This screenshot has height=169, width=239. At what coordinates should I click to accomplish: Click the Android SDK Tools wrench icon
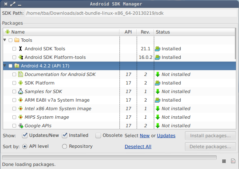(x=20, y=49)
